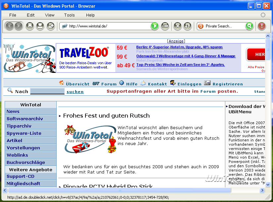
Task: Click the WinTotal Christmas logo in article
Action: (90, 139)
